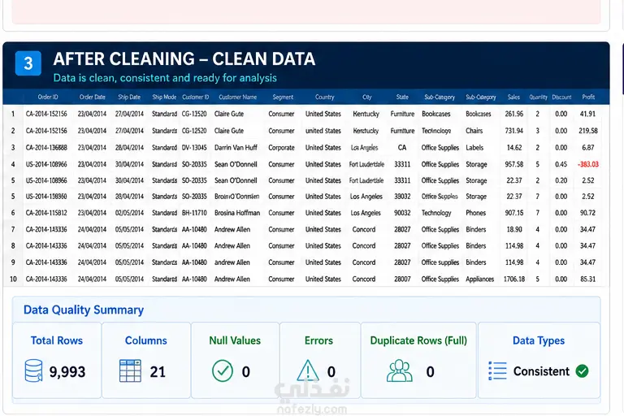Click the sales value 957.58
624x416 pixels.
tap(514, 164)
